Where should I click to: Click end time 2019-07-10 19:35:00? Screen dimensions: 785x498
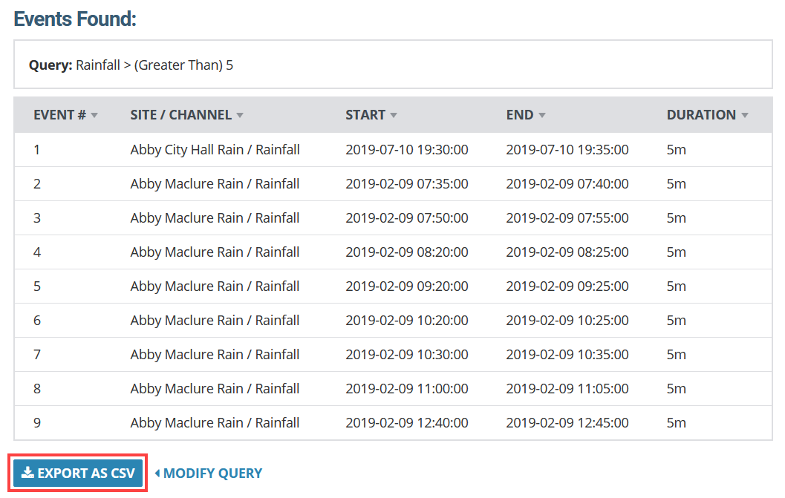(x=567, y=150)
